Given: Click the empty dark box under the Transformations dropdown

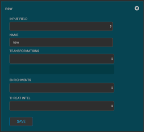Looking at the screenshot, I should point(62,69).
